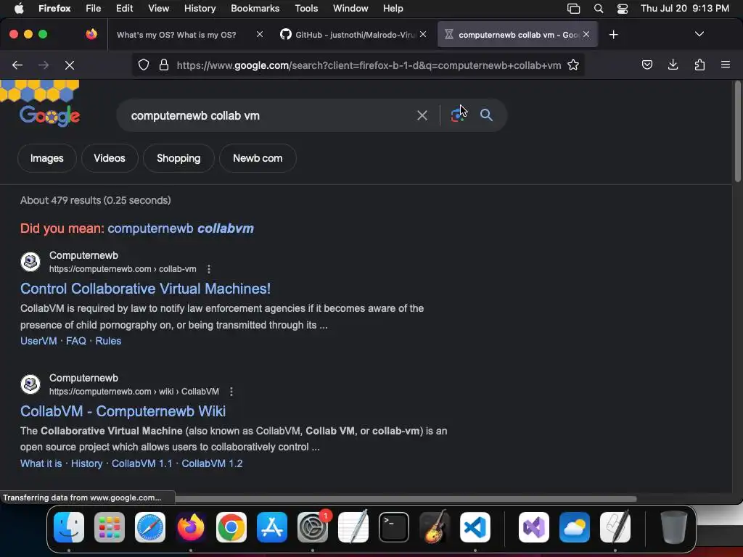Open Finder from the Dock
The height and width of the screenshot is (557, 743).
click(69, 527)
